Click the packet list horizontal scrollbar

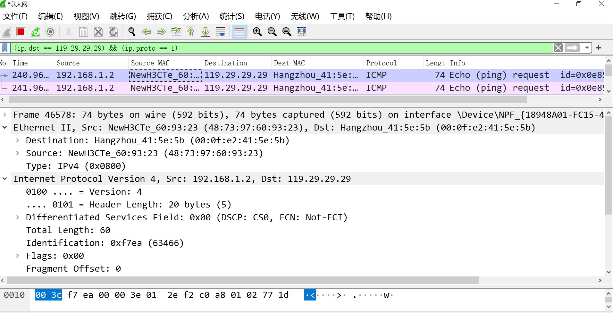point(268,99)
